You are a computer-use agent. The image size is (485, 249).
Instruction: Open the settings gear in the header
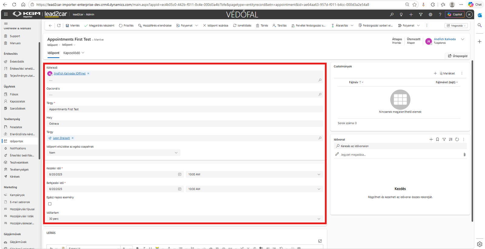[x=430, y=15]
